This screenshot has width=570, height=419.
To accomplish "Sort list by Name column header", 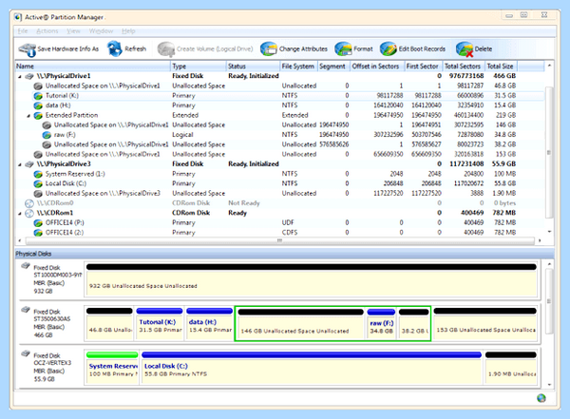I will click(93, 67).
